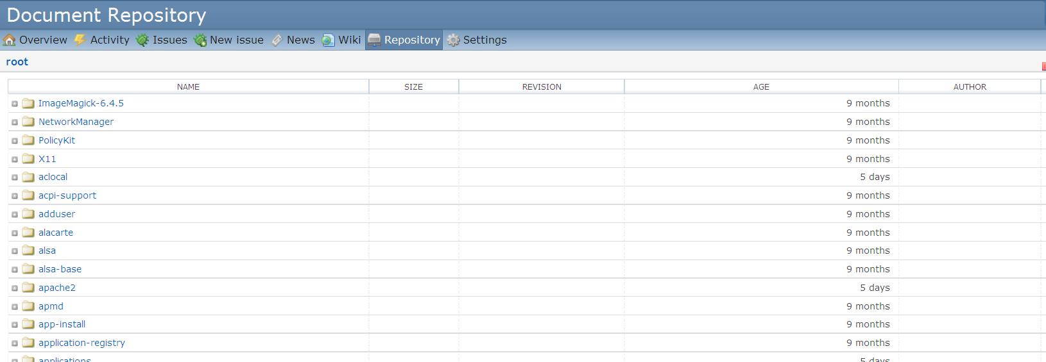Click the app-install folder icon

pyautogui.click(x=28, y=324)
